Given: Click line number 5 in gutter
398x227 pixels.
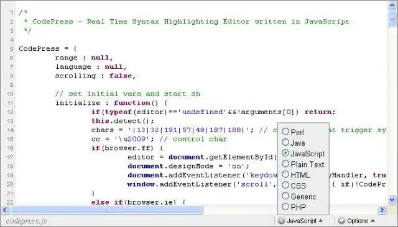Looking at the screenshot, I should (11, 48).
